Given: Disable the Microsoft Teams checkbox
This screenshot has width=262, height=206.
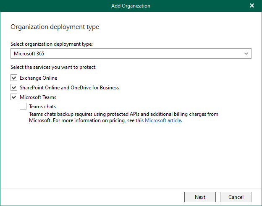Looking at the screenshot, I should coord(14,97).
